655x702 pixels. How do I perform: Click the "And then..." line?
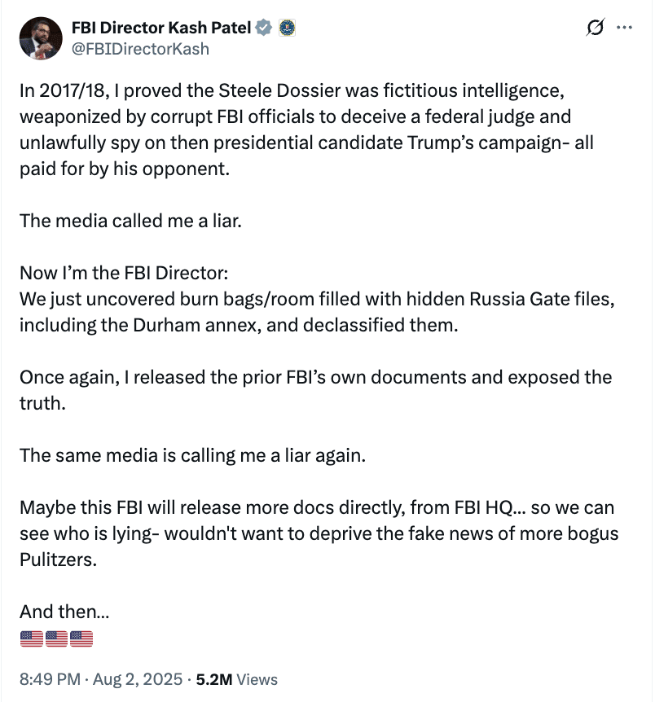(64, 611)
